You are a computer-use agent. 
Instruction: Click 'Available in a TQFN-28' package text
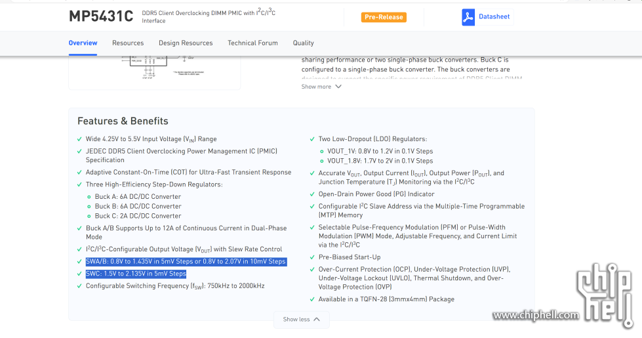pyautogui.click(x=386, y=299)
